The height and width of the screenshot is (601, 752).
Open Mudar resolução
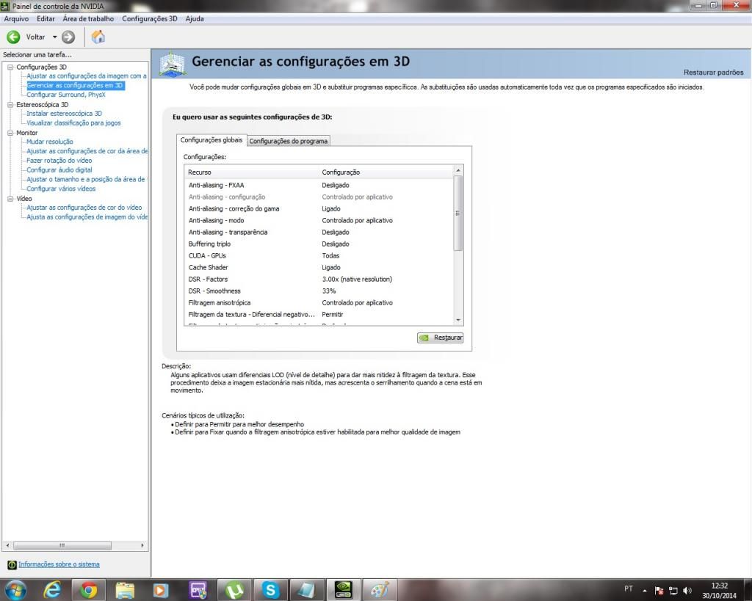pyautogui.click(x=50, y=142)
